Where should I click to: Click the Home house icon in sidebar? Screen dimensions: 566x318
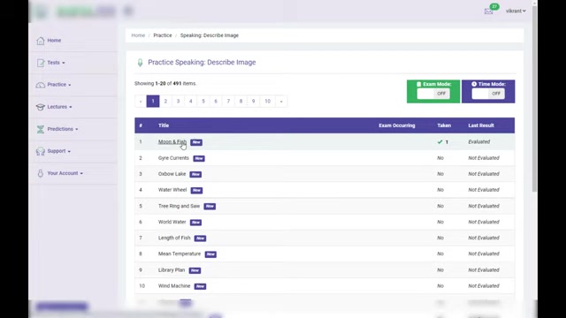(41, 41)
